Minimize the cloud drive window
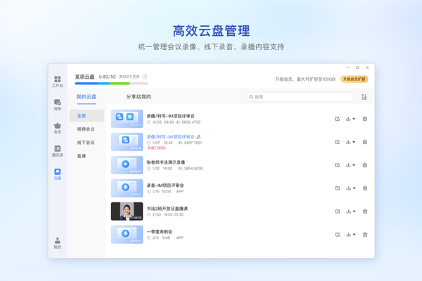 (347, 67)
